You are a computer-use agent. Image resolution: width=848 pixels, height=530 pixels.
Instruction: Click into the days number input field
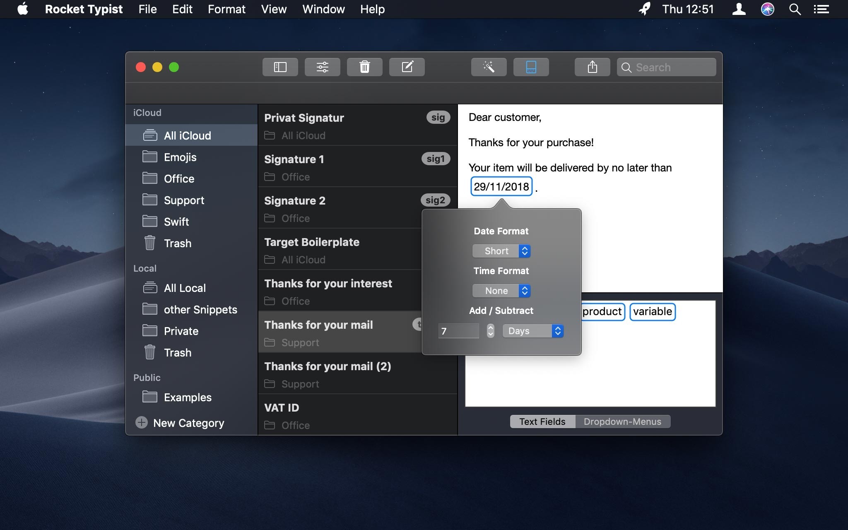click(x=458, y=330)
